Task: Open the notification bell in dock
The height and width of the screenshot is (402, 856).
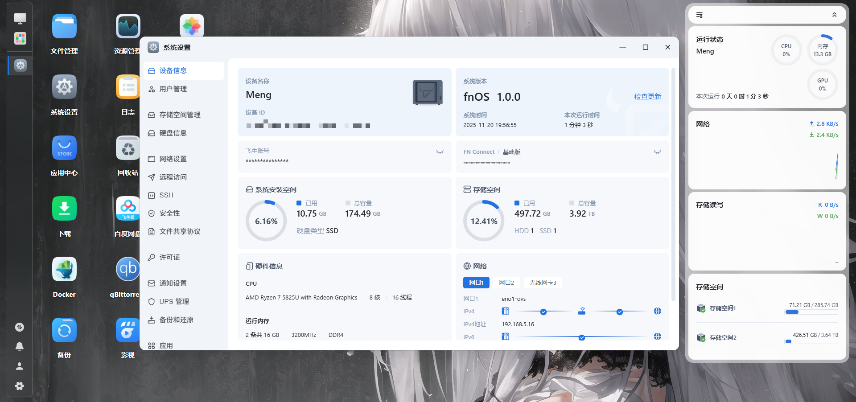Action: click(x=20, y=346)
